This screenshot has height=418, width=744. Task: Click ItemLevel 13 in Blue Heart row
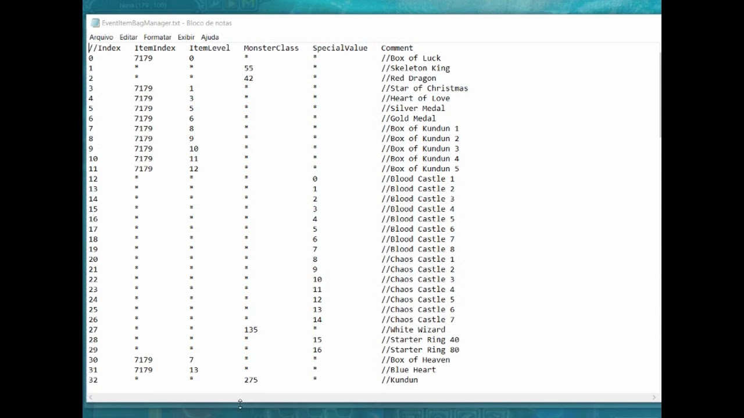[x=194, y=370]
